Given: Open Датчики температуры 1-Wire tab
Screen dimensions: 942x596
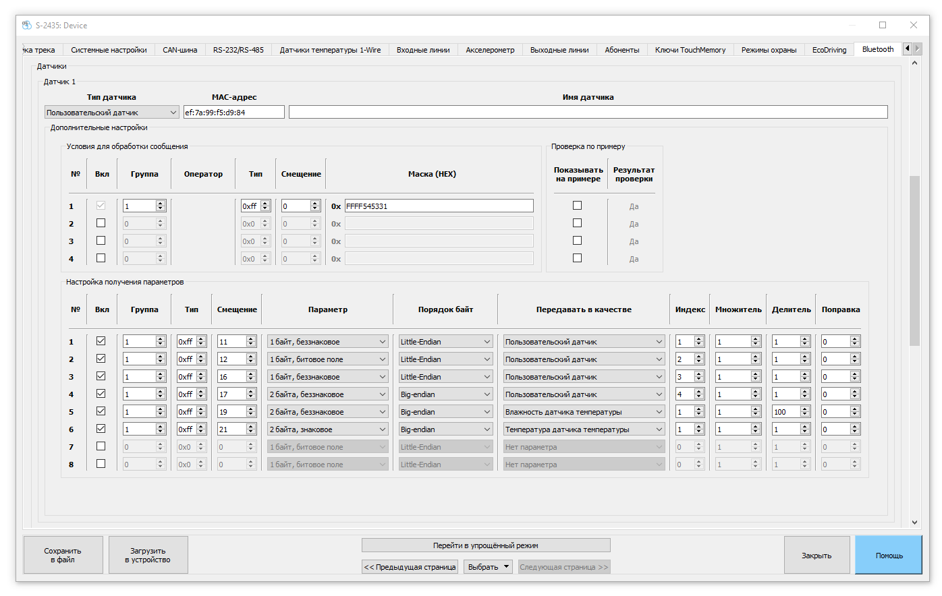Looking at the screenshot, I should point(330,50).
